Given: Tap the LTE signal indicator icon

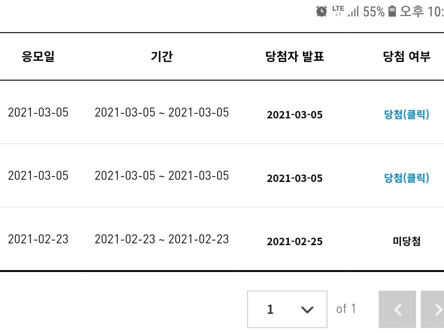Looking at the screenshot, I should [337, 11].
